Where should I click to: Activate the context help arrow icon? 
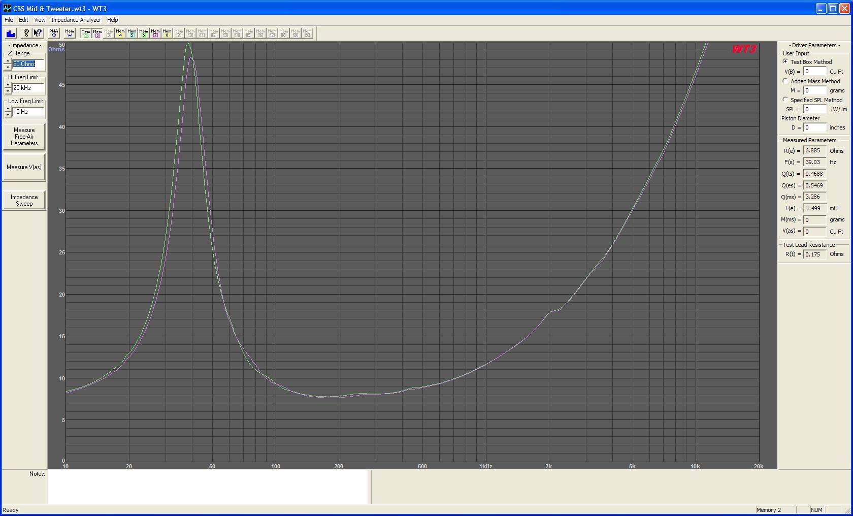(38, 34)
